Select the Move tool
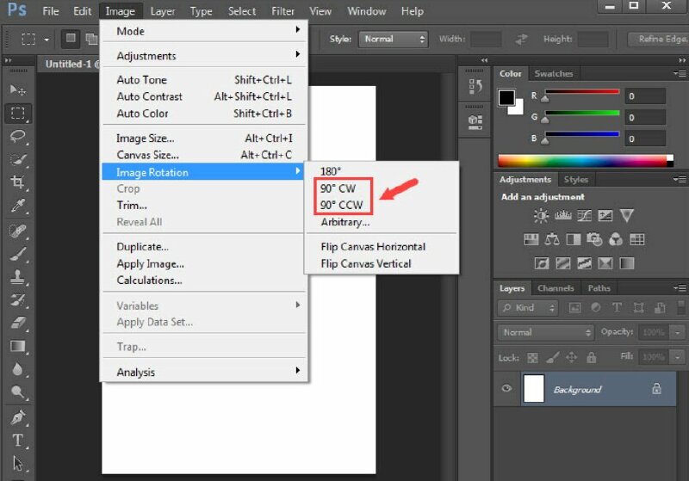The image size is (689, 481). tap(17, 90)
